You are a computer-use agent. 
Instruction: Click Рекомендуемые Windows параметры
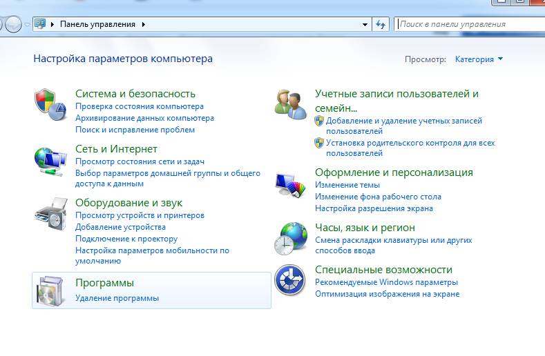click(x=387, y=282)
